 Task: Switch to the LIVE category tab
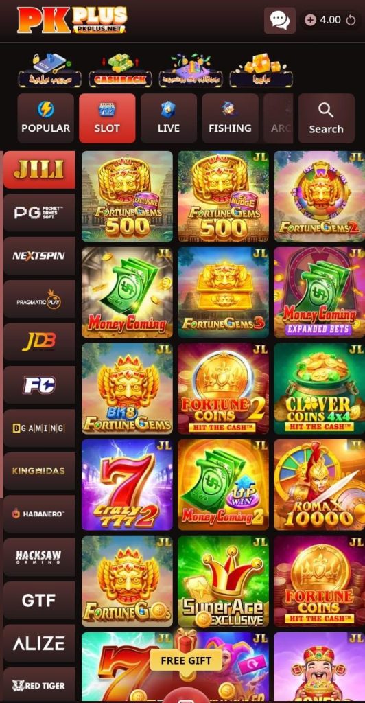(x=169, y=118)
